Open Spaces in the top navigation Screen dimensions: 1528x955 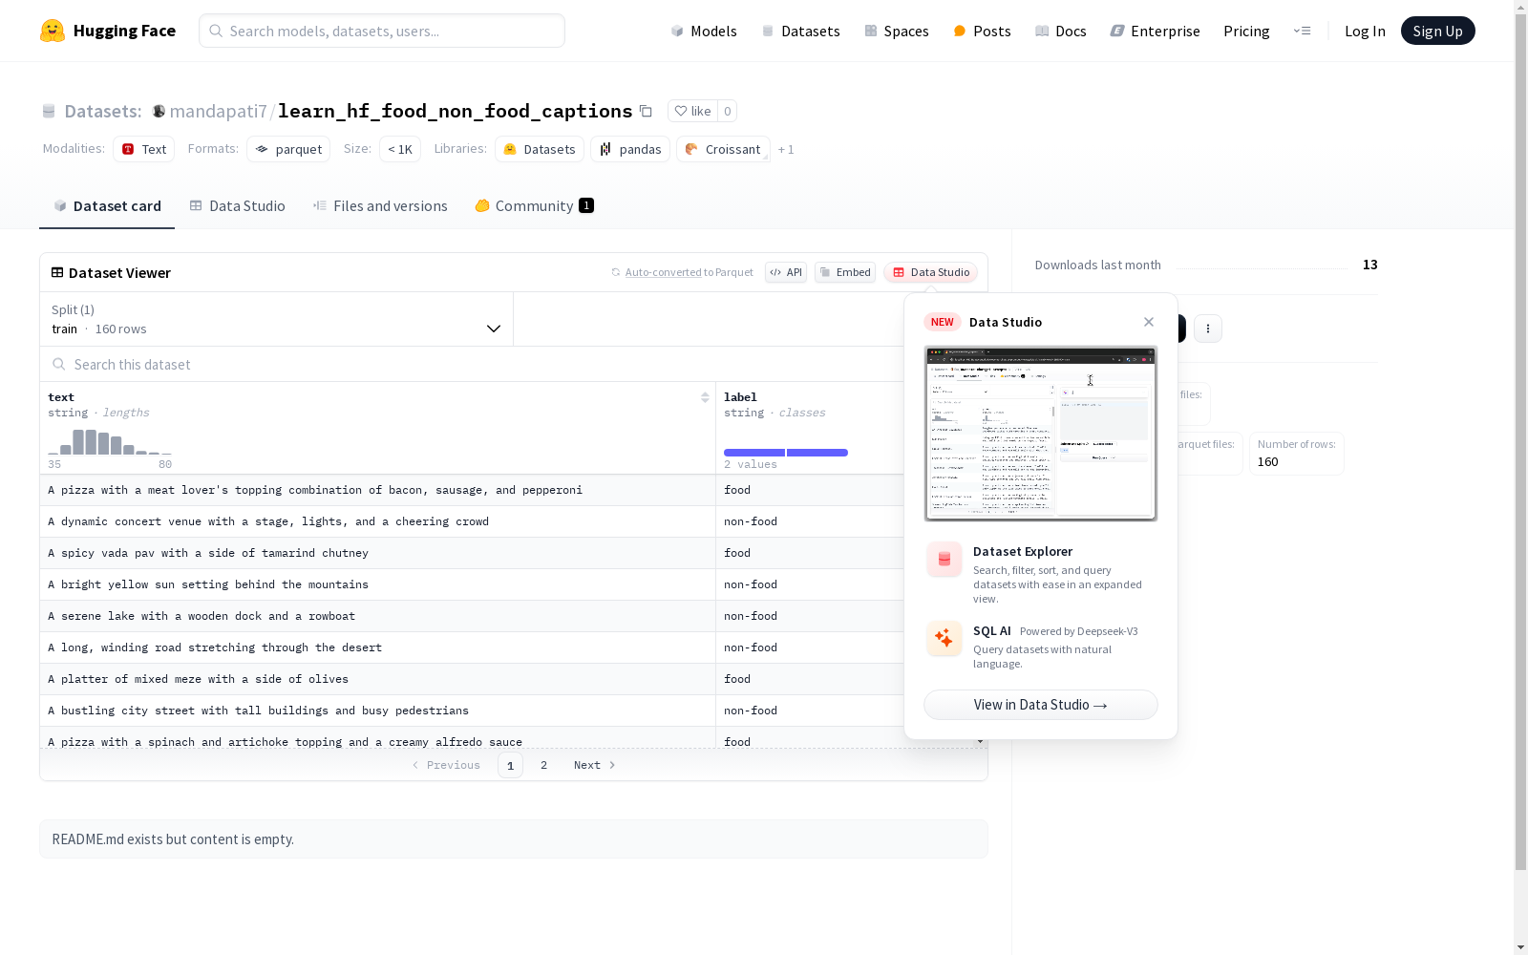click(897, 31)
